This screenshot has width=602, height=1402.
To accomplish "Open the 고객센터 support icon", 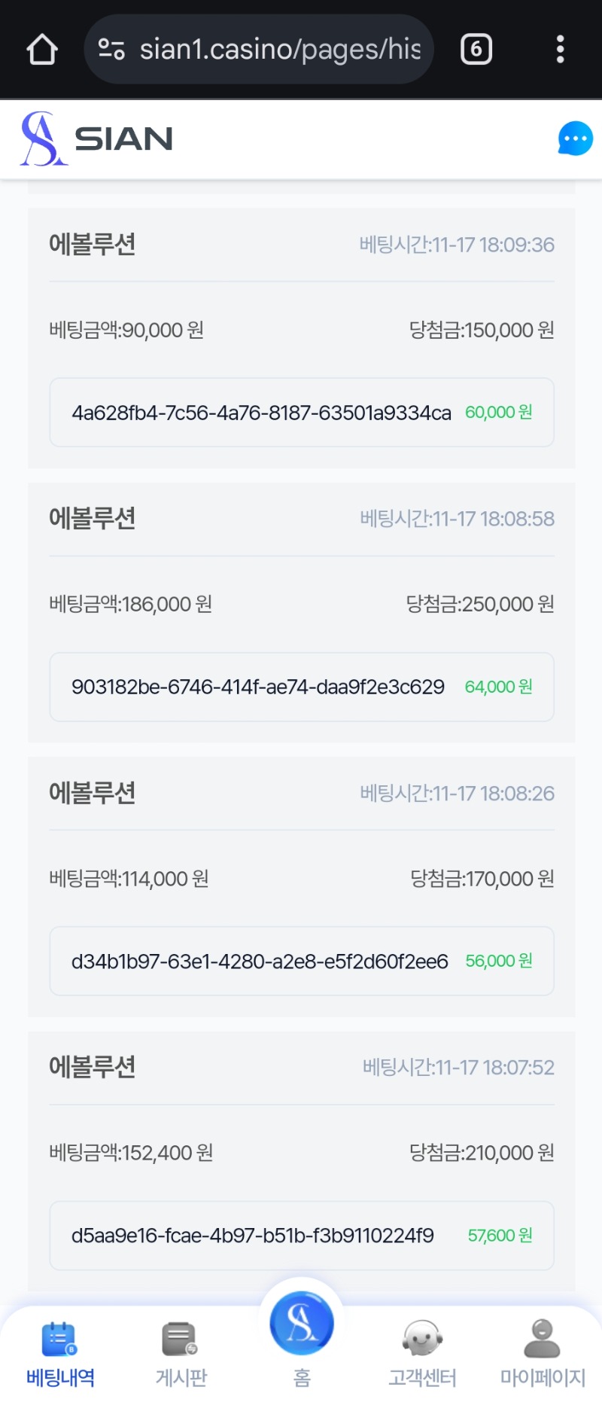I will tap(422, 1355).
